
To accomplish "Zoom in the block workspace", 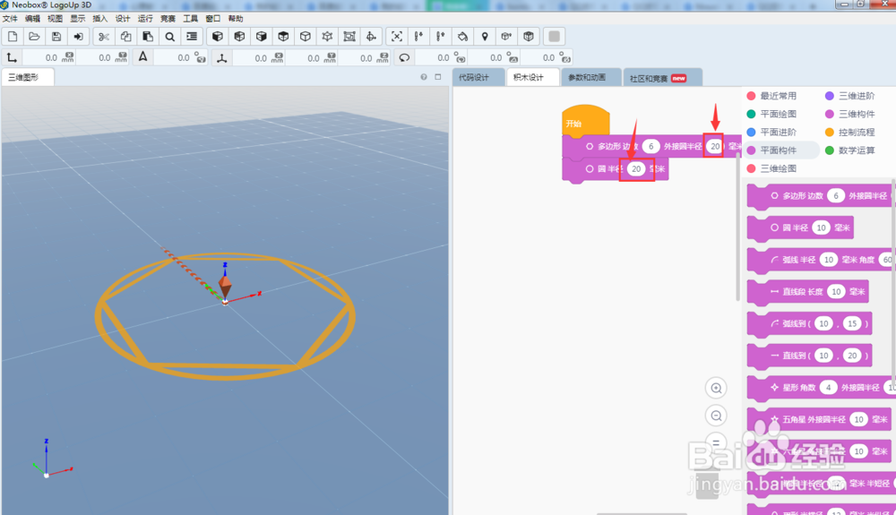I will (x=716, y=388).
